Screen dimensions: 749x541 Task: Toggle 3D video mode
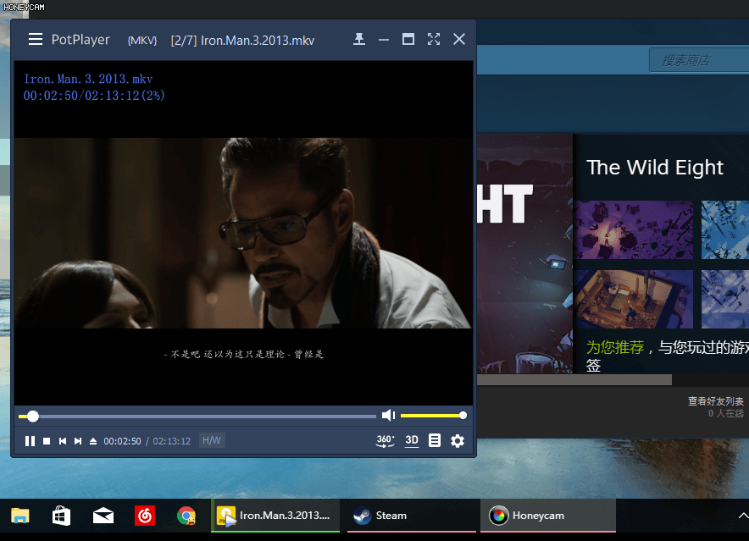[412, 440]
